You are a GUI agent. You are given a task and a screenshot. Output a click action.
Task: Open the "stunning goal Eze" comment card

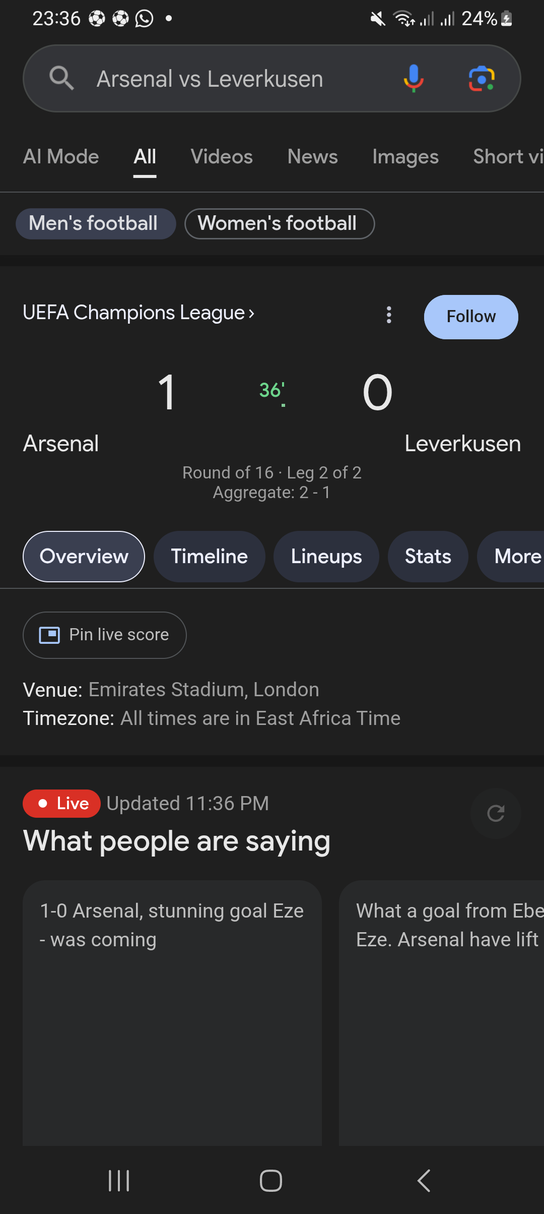tap(172, 1008)
